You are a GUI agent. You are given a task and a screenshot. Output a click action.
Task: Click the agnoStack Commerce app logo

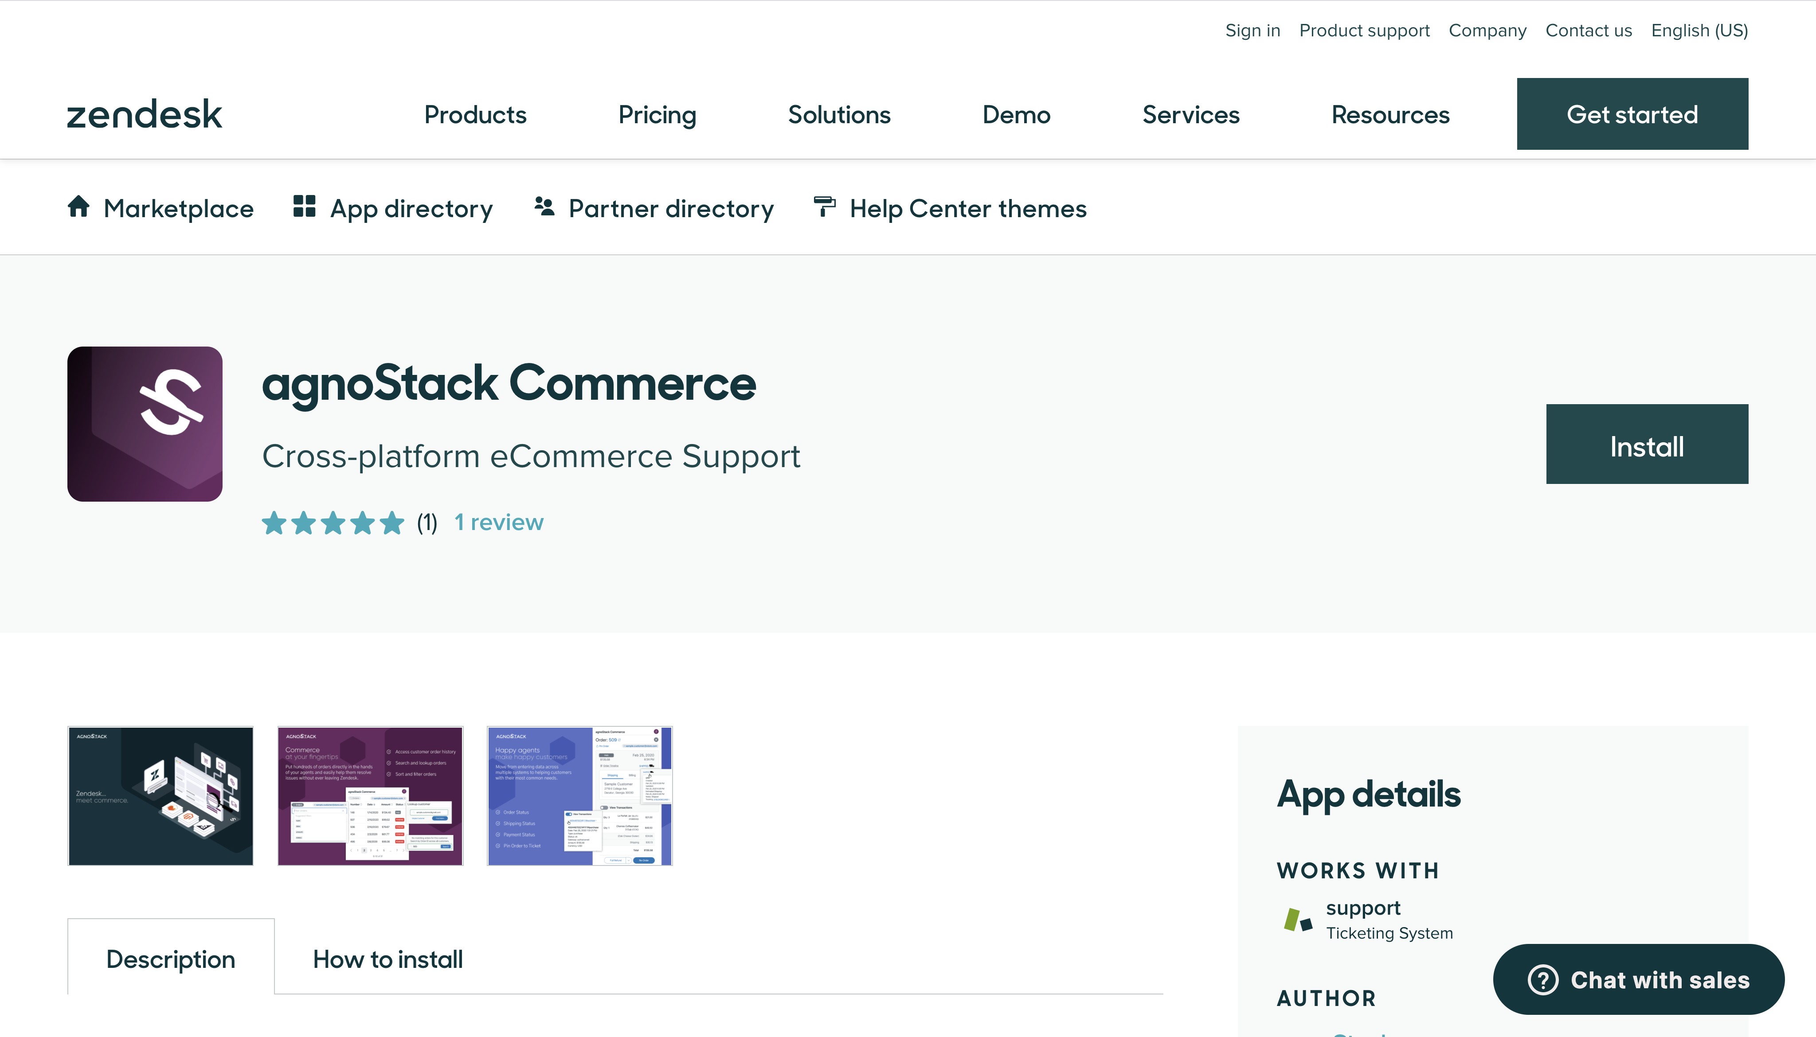(145, 425)
